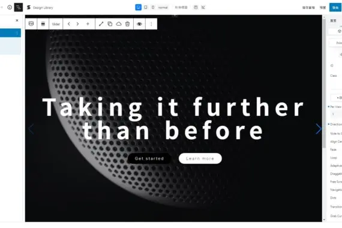Image resolution: width=342 pixels, height=228 pixels.
Task: Switch to desktop preview mode
Action: [x=138, y=7]
